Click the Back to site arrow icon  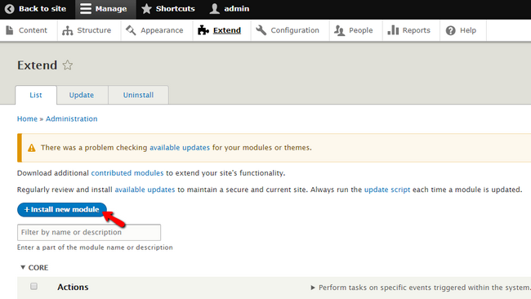[x=10, y=9]
